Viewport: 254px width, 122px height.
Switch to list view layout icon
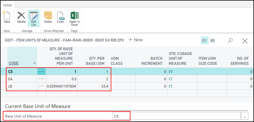pyautogui.click(x=205, y=41)
